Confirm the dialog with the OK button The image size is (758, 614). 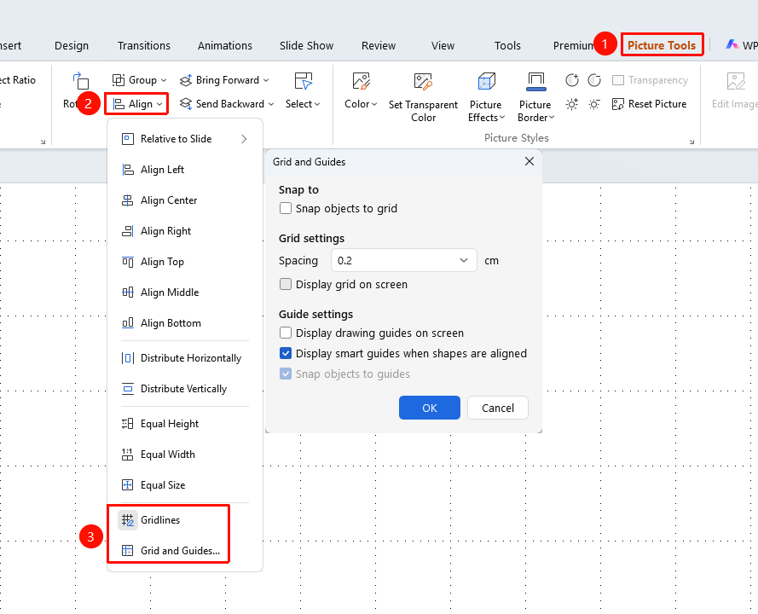click(429, 408)
